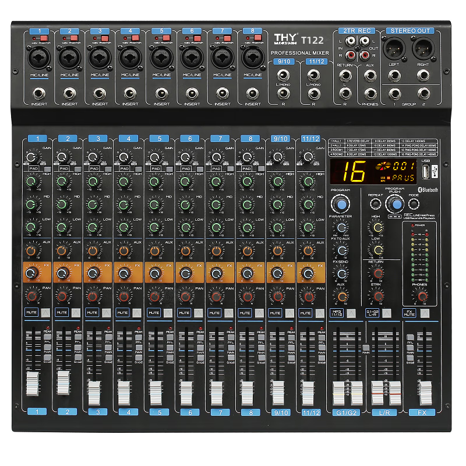Adjust the AUX knob on channel 3
This screenshot has width=466, height=466.
pos(93,250)
